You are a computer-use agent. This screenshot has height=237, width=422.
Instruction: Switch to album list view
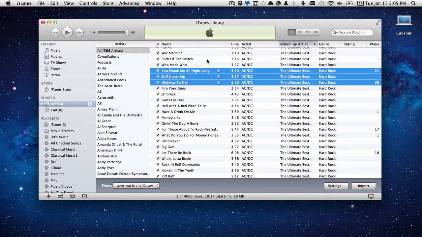300,32
